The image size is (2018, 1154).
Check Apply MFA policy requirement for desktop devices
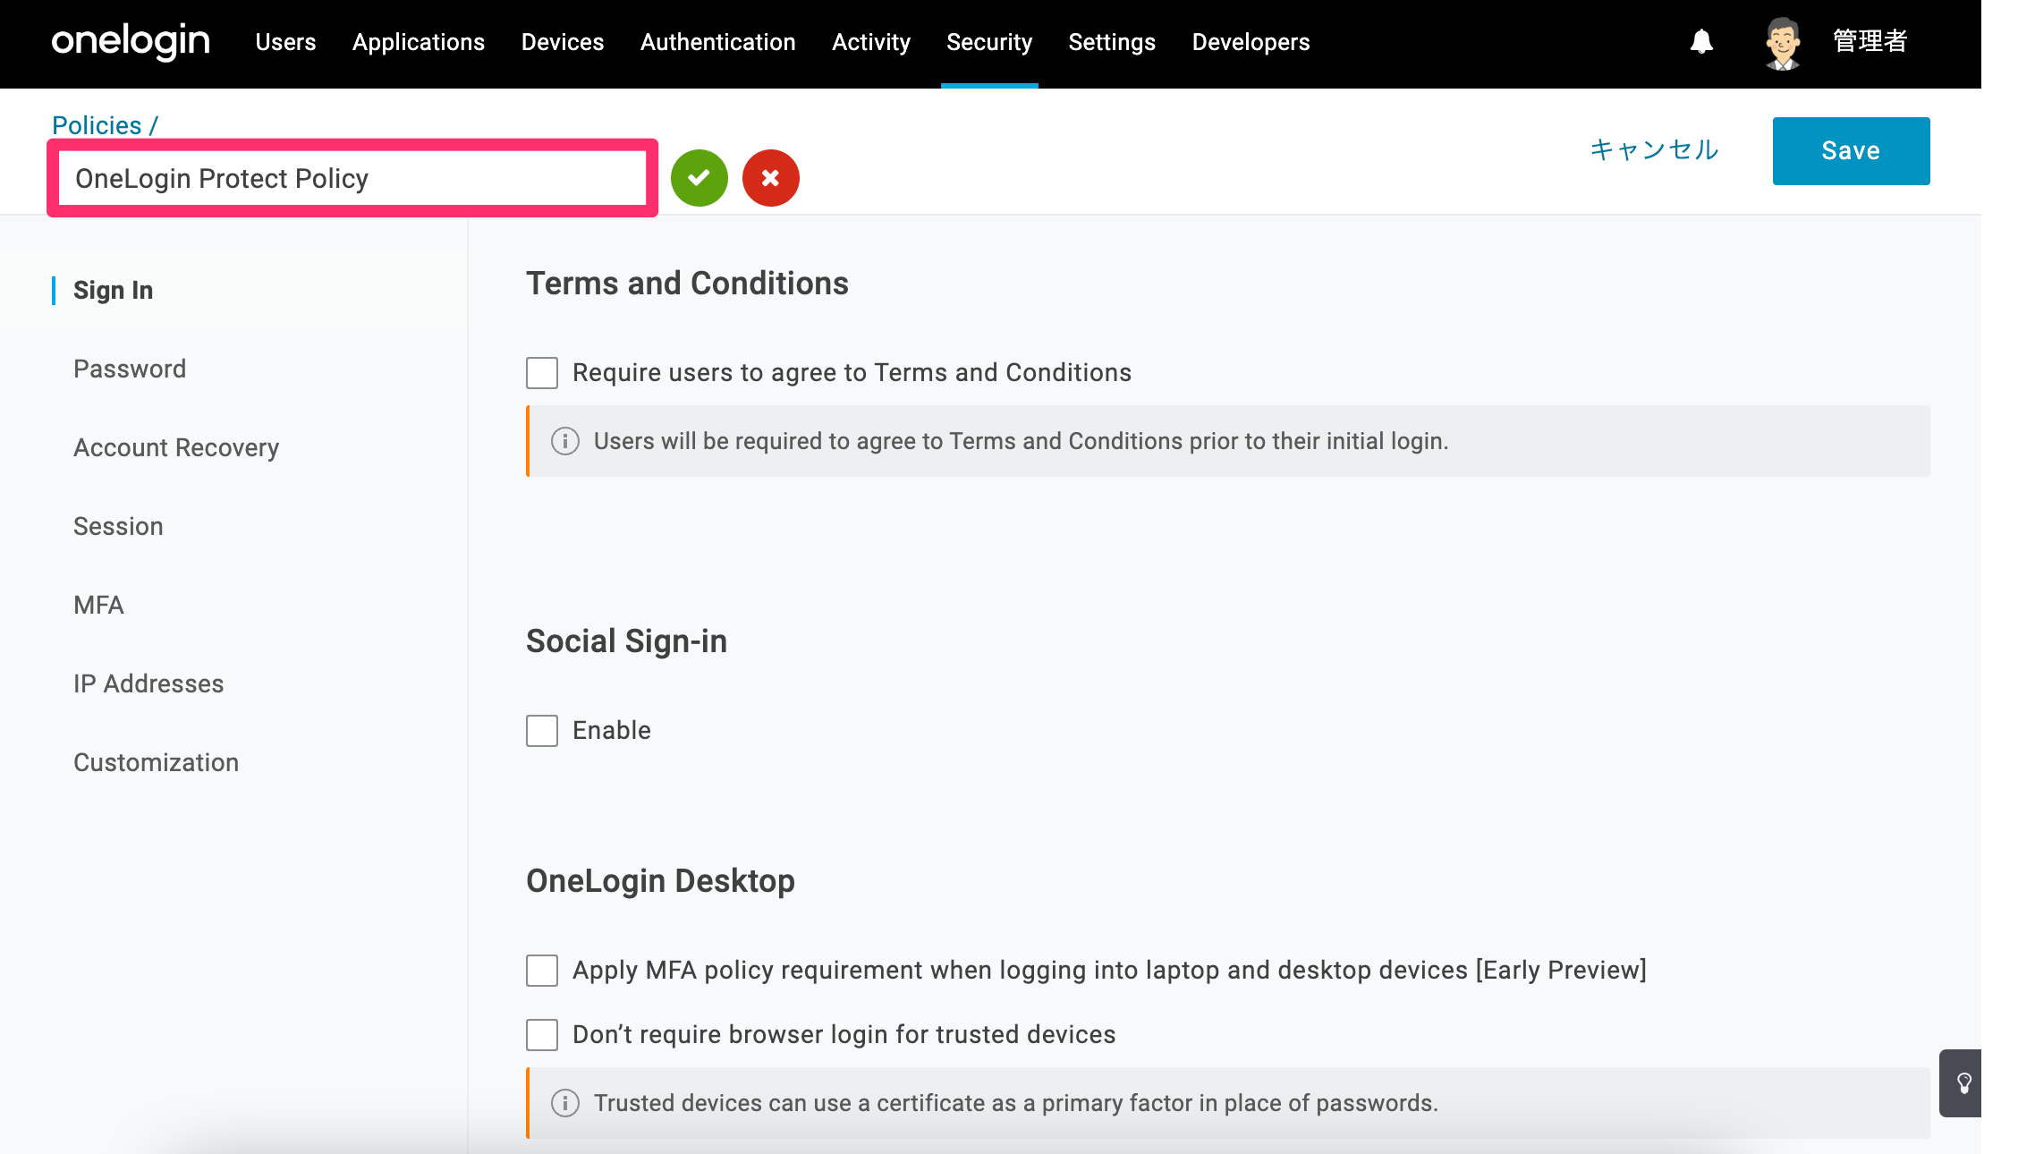(542, 971)
